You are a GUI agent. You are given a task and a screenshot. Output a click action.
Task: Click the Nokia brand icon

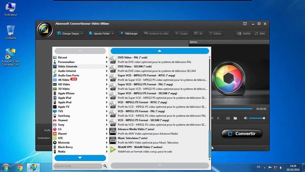point(55,151)
